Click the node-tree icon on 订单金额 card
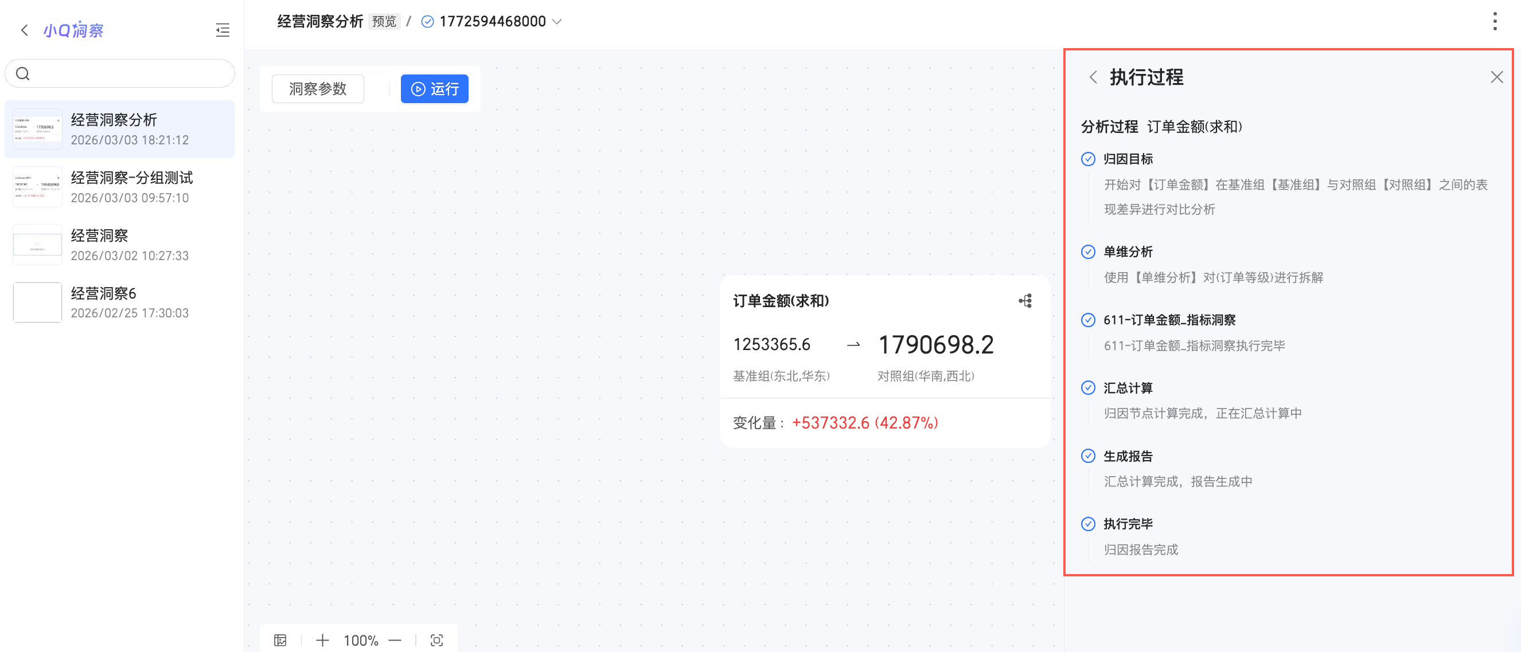The width and height of the screenshot is (1521, 652). [x=1025, y=301]
